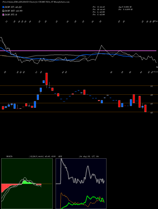Click the 'Pre C: 42.00' close value
Viewport: 158px width, 209px height.
pos(99,15)
